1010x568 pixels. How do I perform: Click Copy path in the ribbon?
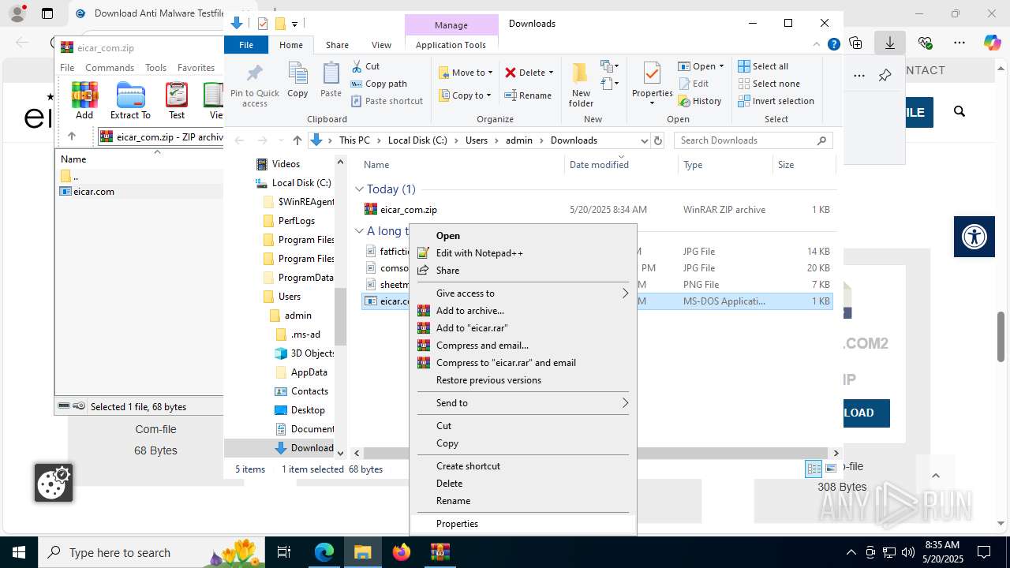(379, 84)
